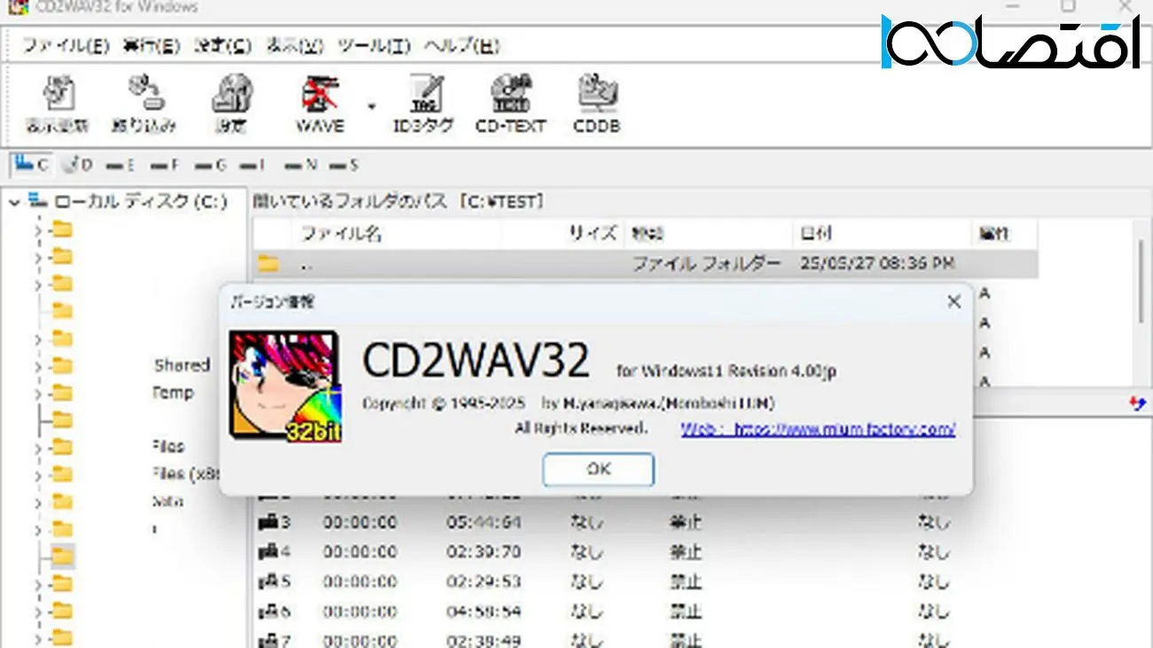
Task: Select track 5 in the track list
Action: [x=273, y=582]
